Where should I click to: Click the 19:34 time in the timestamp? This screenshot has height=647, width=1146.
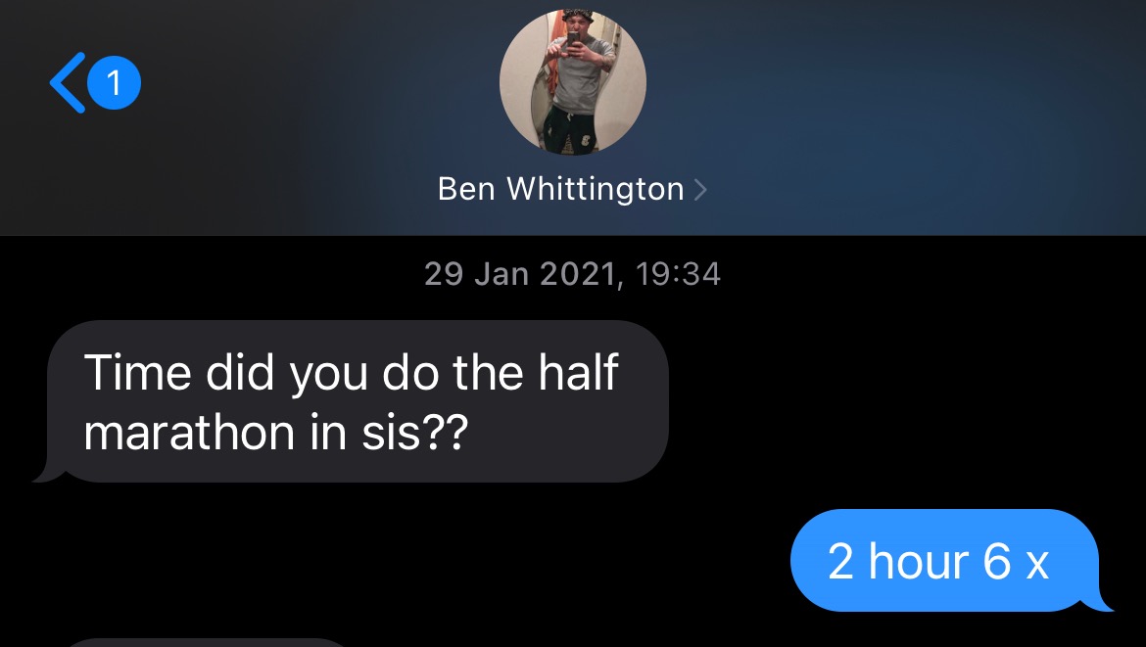(678, 274)
